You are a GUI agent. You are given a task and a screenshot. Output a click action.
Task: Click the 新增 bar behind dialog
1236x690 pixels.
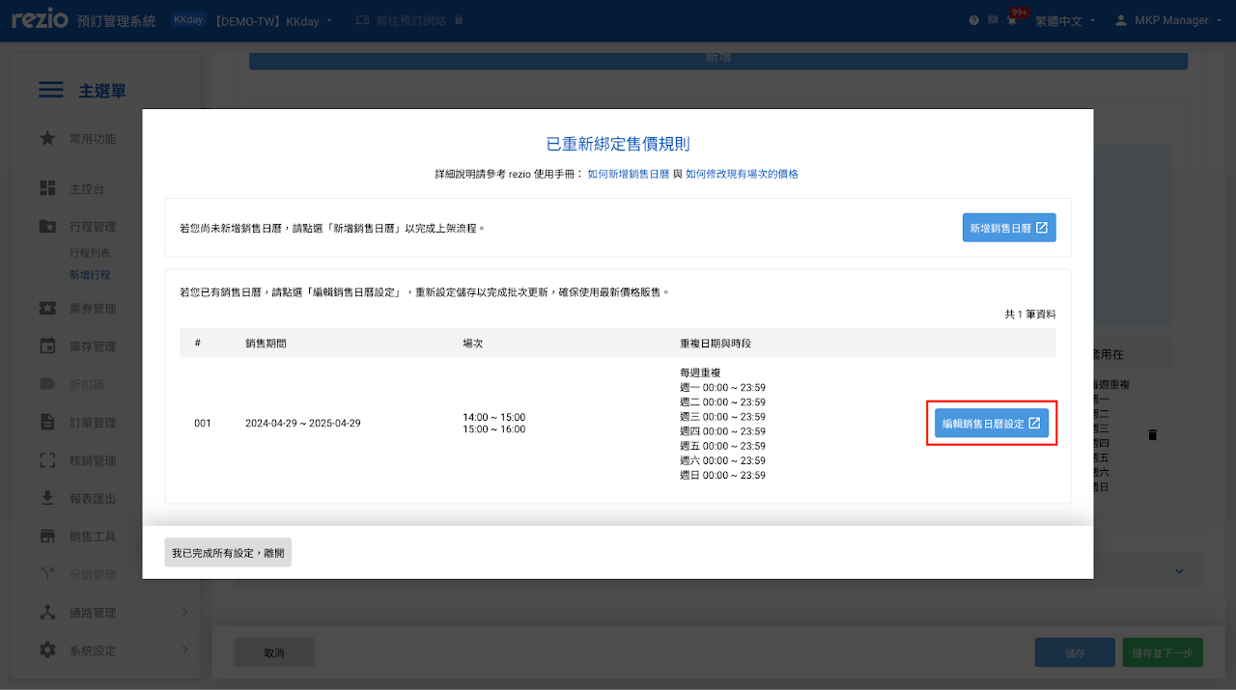718,59
